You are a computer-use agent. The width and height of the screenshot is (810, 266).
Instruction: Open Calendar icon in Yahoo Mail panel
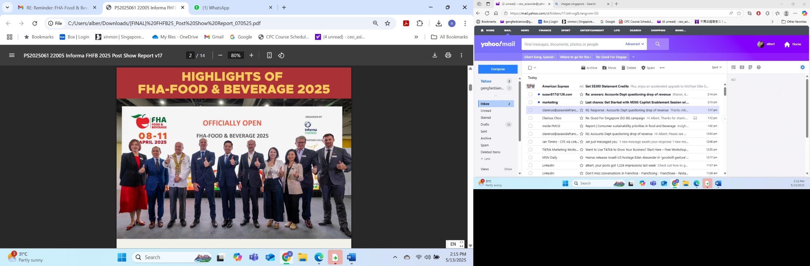click(x=742, y=67)
